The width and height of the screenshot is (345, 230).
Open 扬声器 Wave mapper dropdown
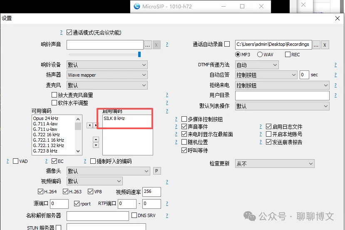(x=107, y=75)
